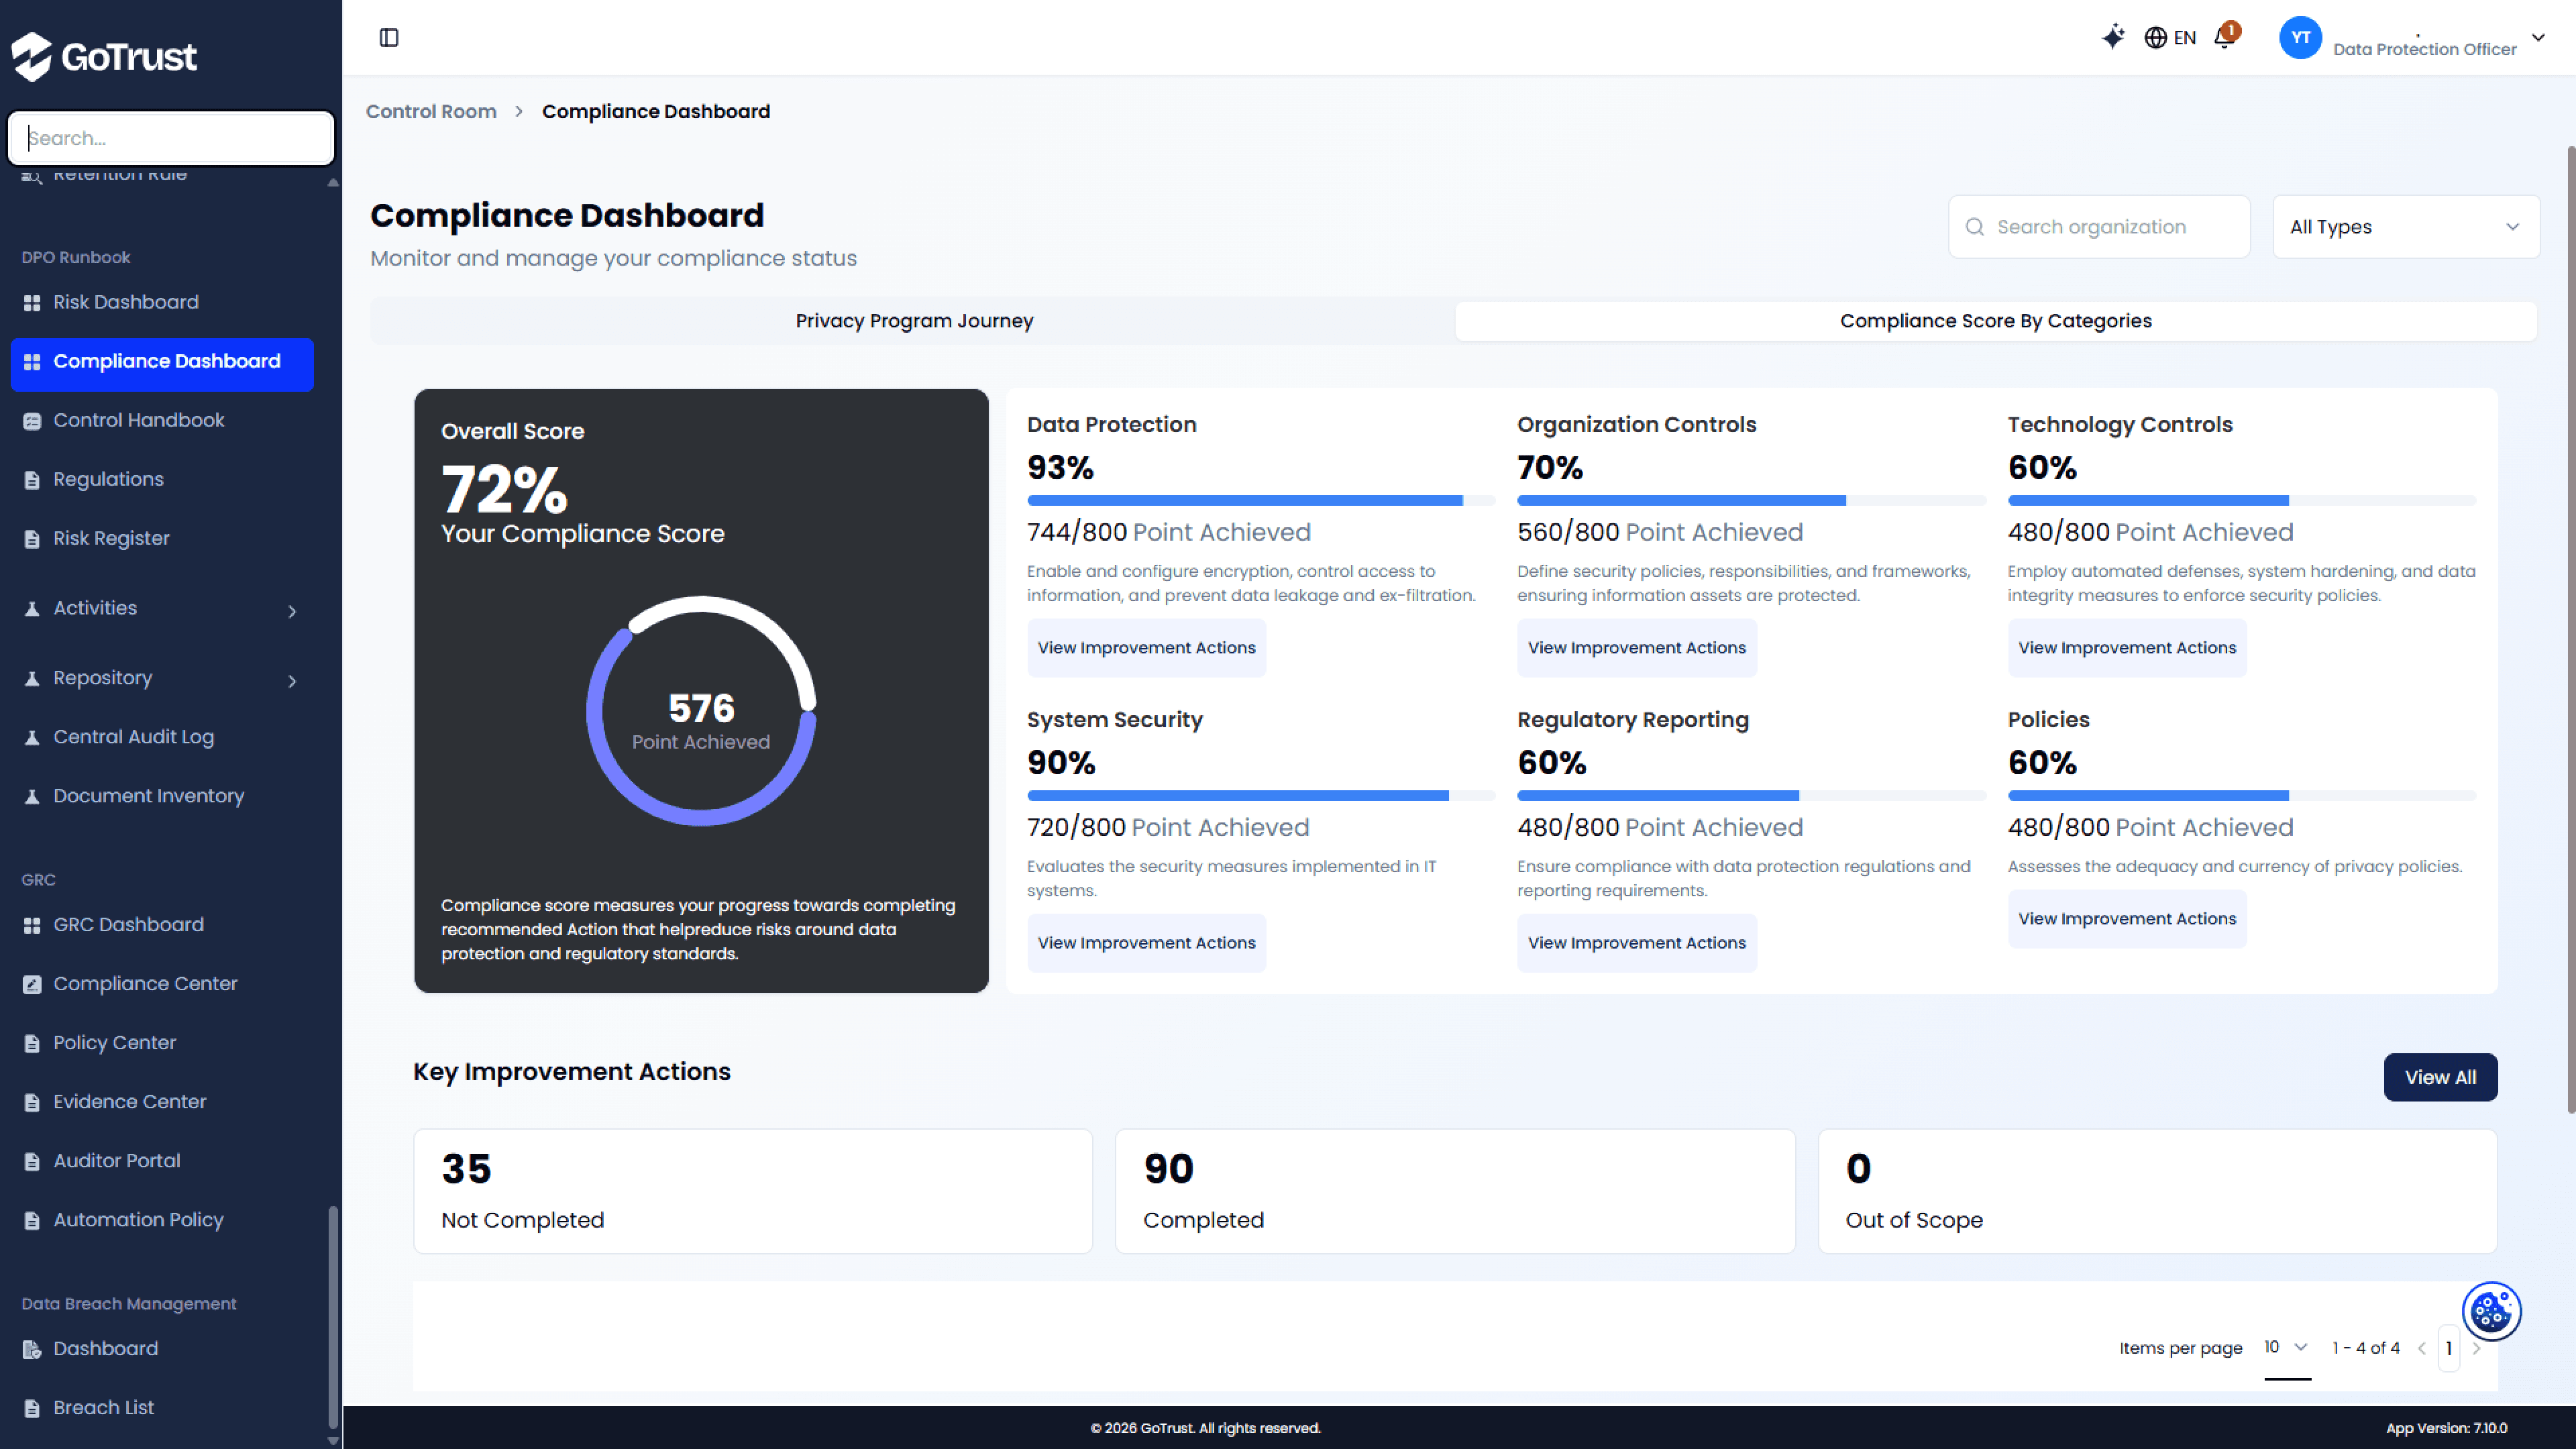View Improvement Actions for System Security
This screenshot has width=2576, height=1449.
[x=1146, y=943]
